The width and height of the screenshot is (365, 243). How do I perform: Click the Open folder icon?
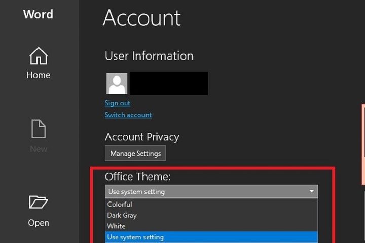point(39,201)
